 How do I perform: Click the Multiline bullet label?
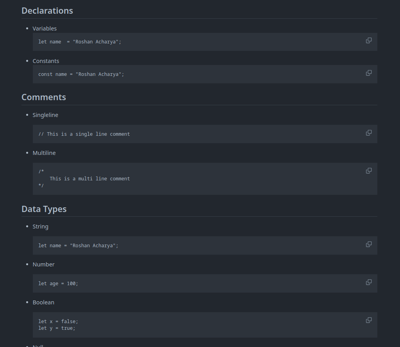pos(44,153)
